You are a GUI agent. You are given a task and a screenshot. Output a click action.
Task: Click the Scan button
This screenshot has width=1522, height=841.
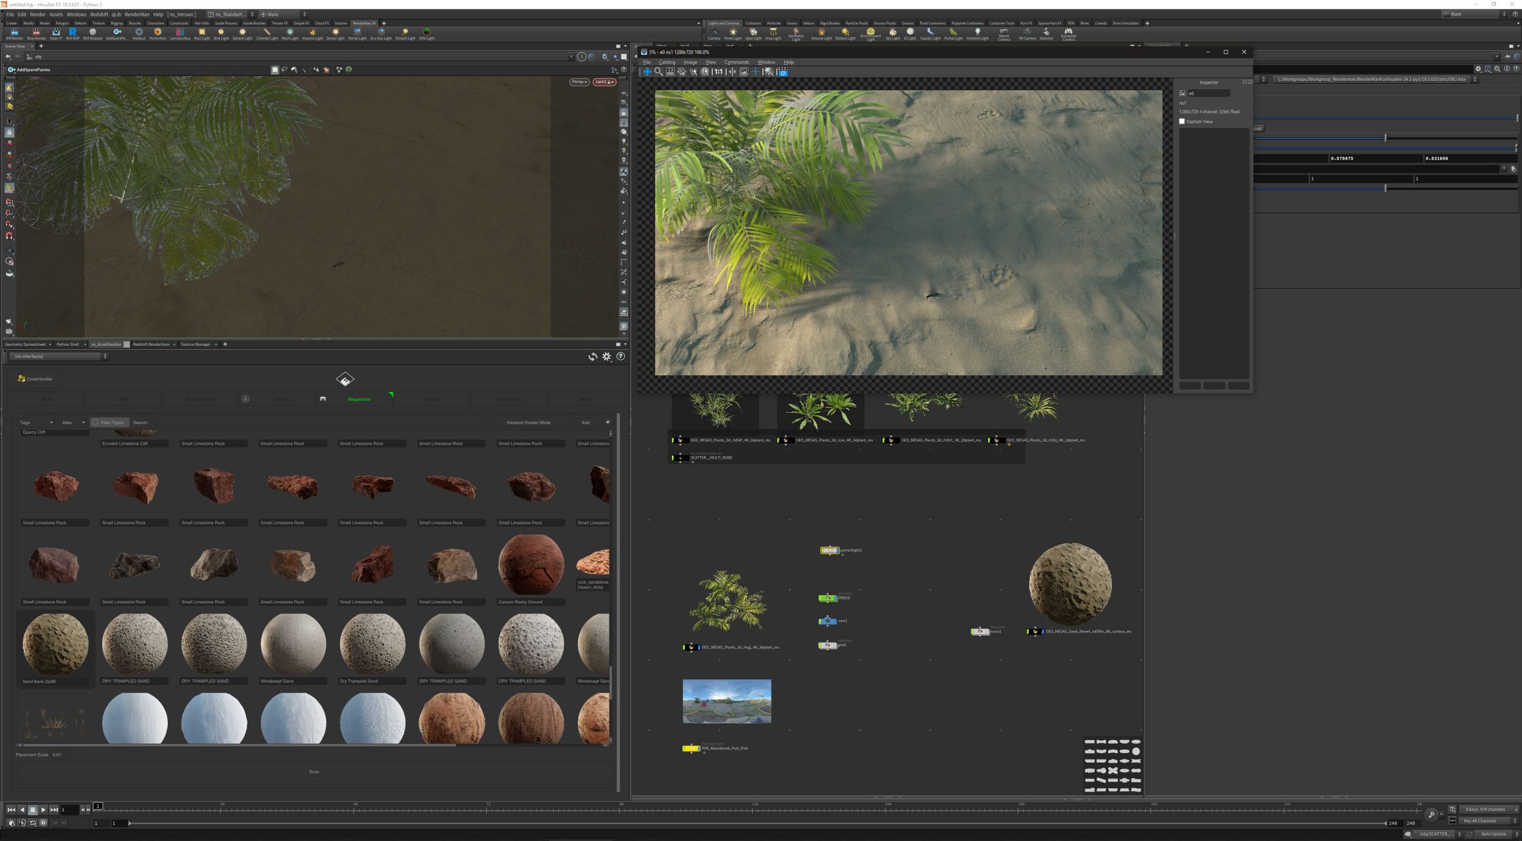pos(314,772)
